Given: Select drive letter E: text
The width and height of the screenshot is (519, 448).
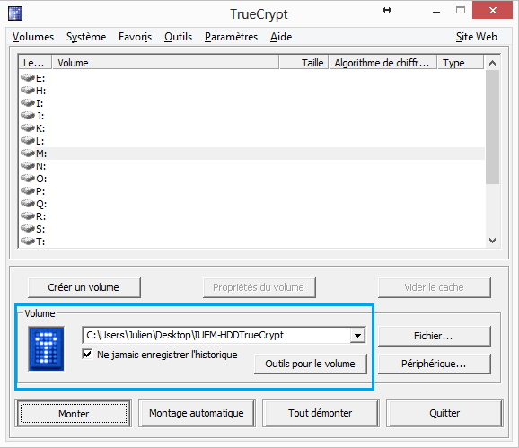Looking at the screenshot, I should coord(40,78).
